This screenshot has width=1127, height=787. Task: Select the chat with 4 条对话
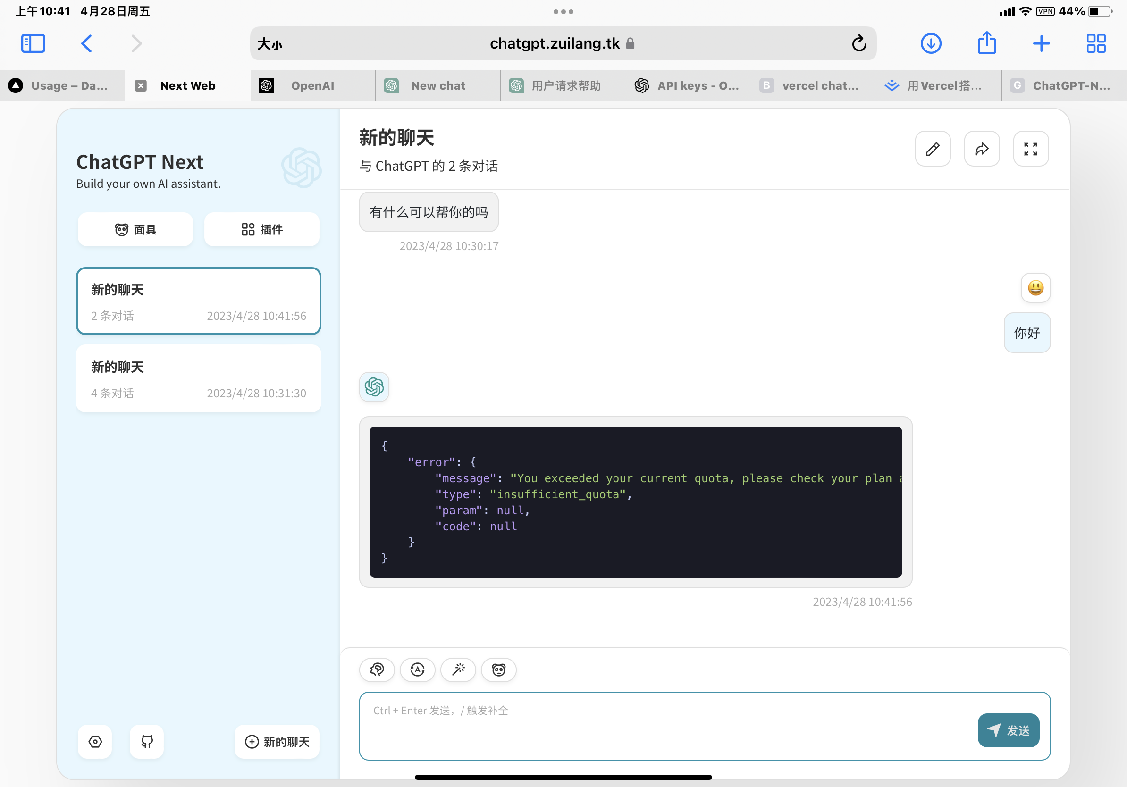[199, 378]
